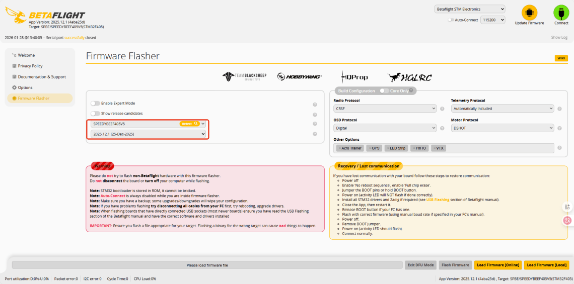The image size is (574, 284).
Task: Go to the Options sidebar item
Action: [25, 87]
